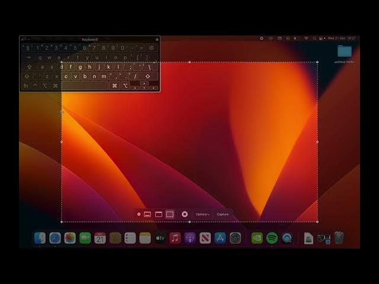Open the brown Contacts icon in Dock
The image size is (379, 284).
[115, 238]
